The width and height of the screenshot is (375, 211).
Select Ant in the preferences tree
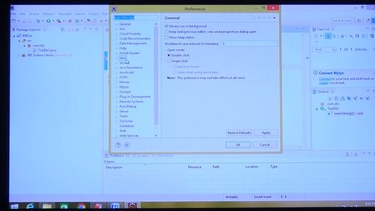[122, 29]
